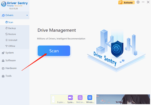Open the Uninstall drivers page

click(13, 40)
